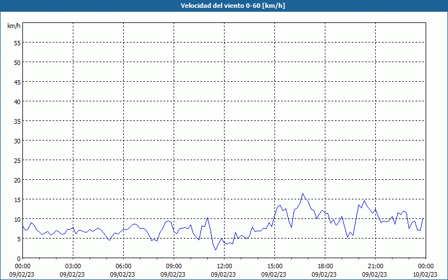This screenshot has width=448, height=280.
Task: Click the 09:00 label on the time axis
Action: [174, 266]
